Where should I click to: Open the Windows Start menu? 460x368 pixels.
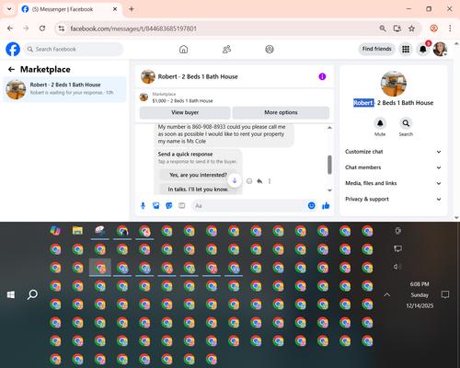click(11, 295)
